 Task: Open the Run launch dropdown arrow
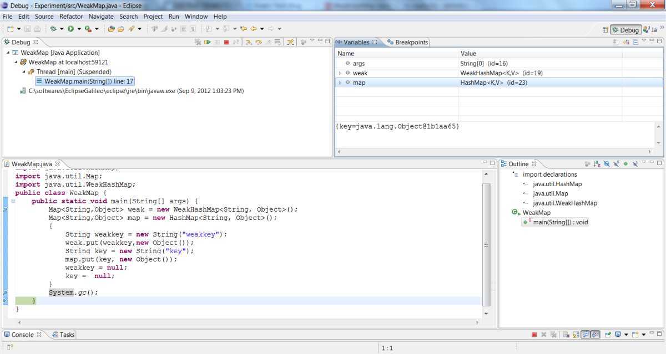point(79,29)
